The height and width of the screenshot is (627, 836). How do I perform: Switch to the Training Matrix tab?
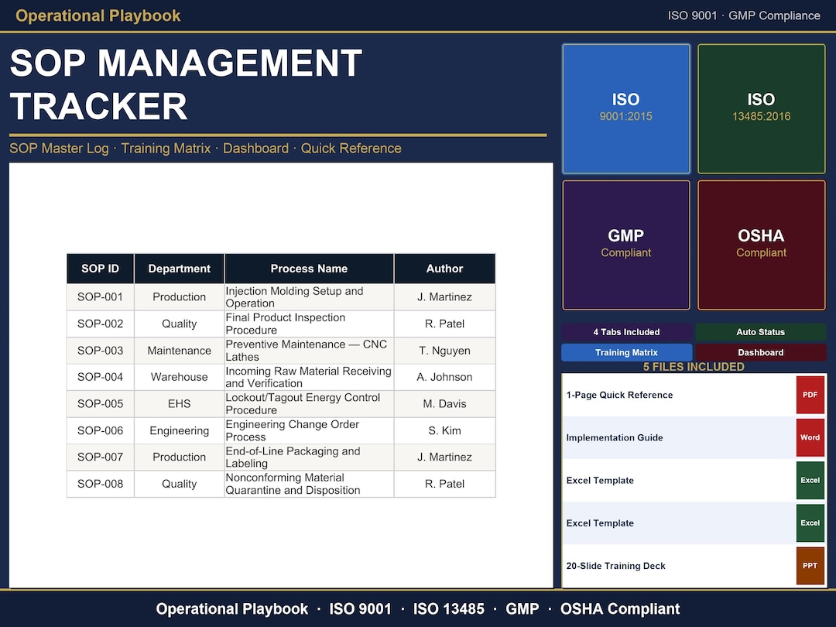[166, 148]
